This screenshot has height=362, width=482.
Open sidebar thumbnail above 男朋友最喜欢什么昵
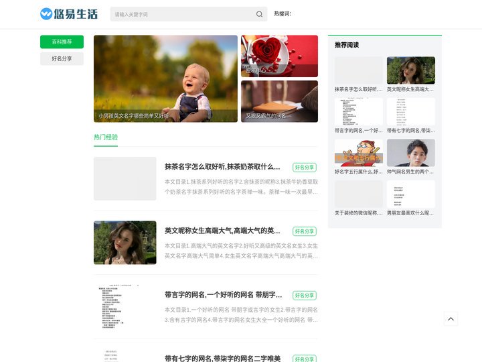pos(410,194)
